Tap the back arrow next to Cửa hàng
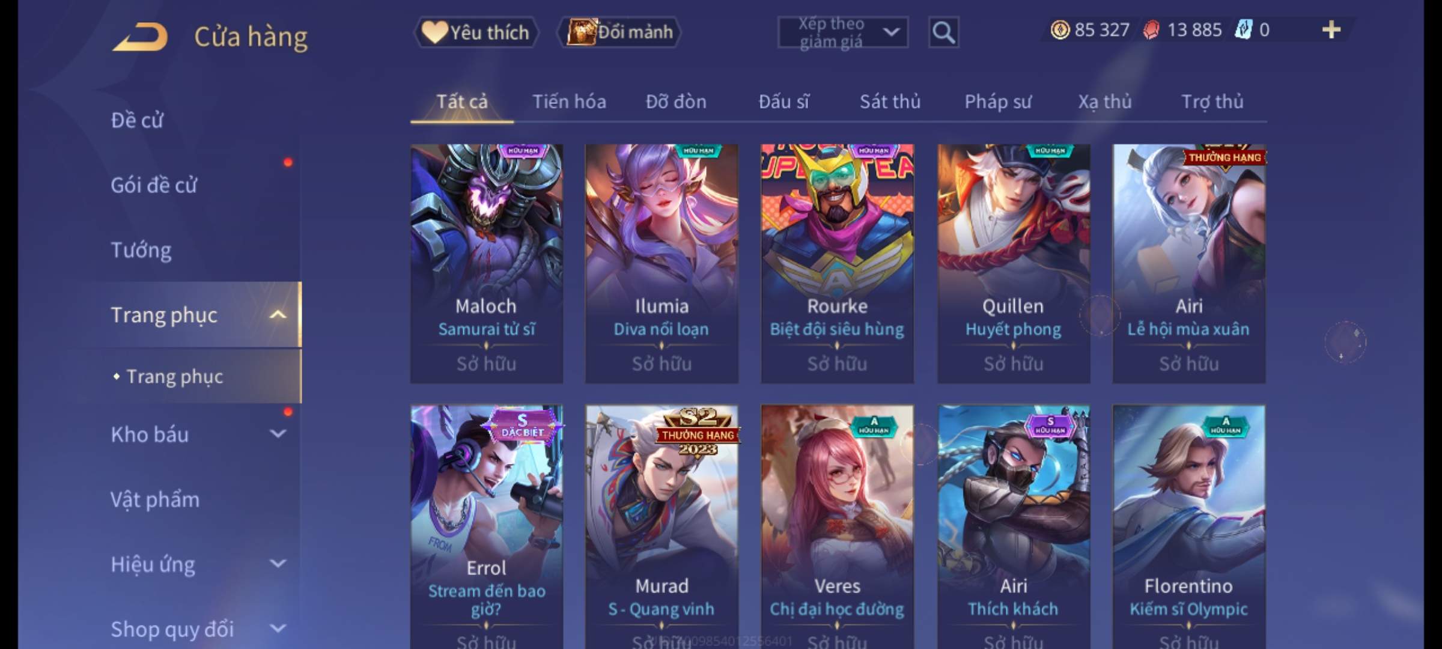Image resolution: width=1442 pixels, height=649 pixels. pyautogui.click(x=140, y=37)
